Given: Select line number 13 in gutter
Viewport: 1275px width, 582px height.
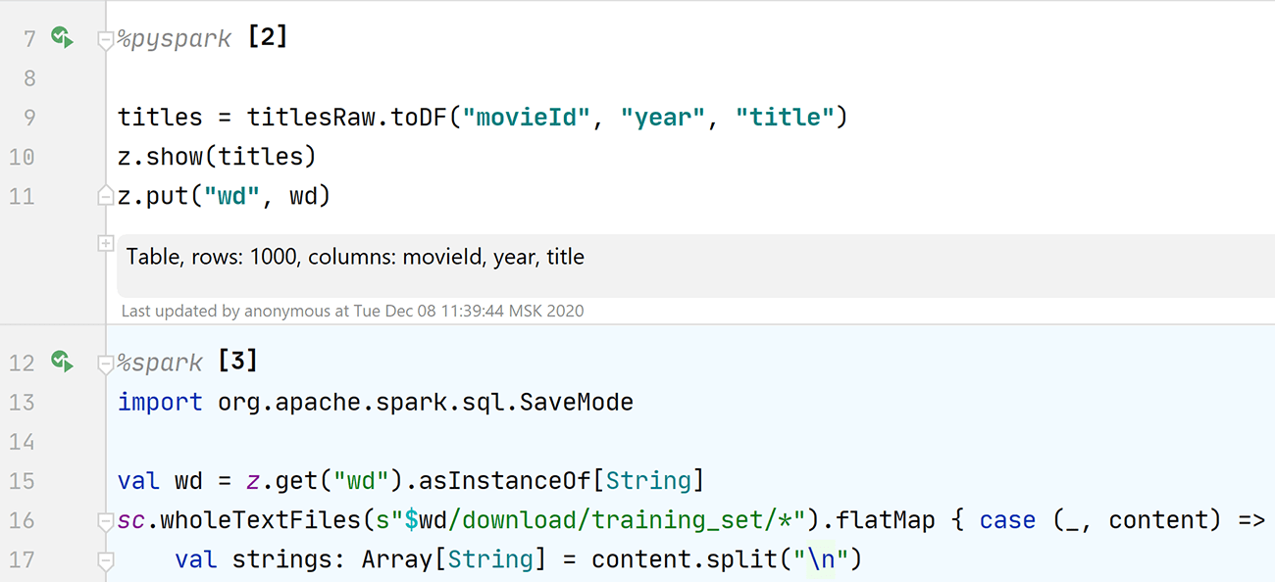Looking at the screenshot, I should (x=22, y=403).
